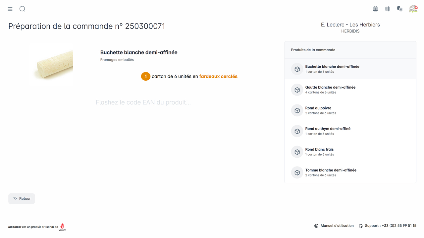
Task: Open the calendar icon in header
Action: (375, 9)
